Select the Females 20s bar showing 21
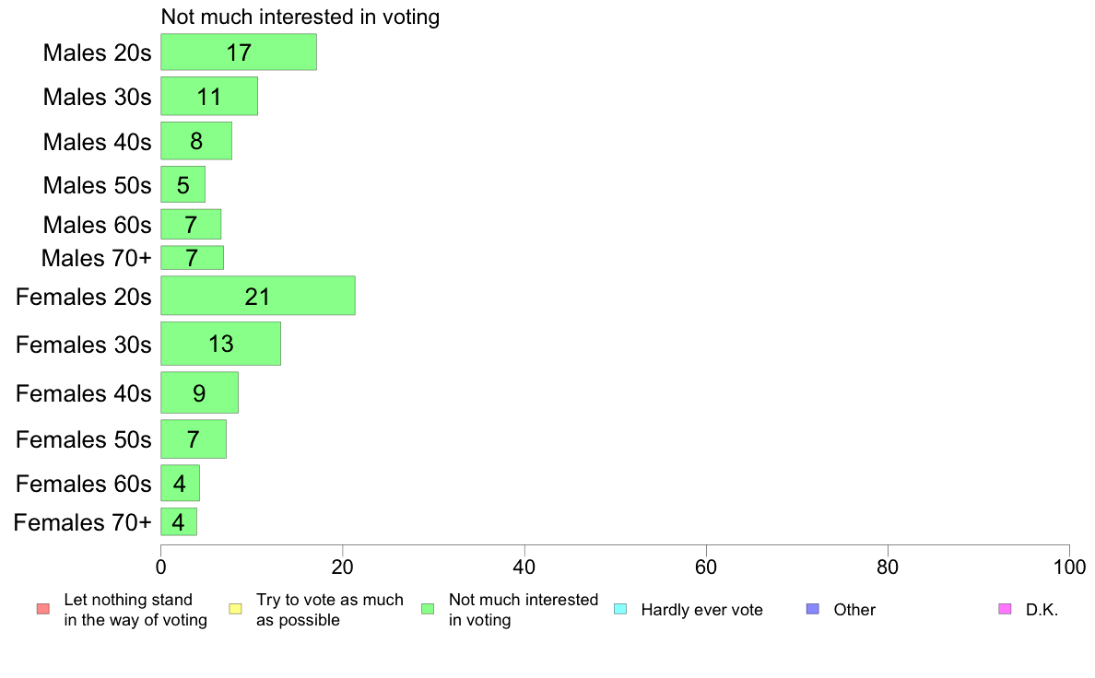This screenshot has height=678, width=1095. (258, 296)
